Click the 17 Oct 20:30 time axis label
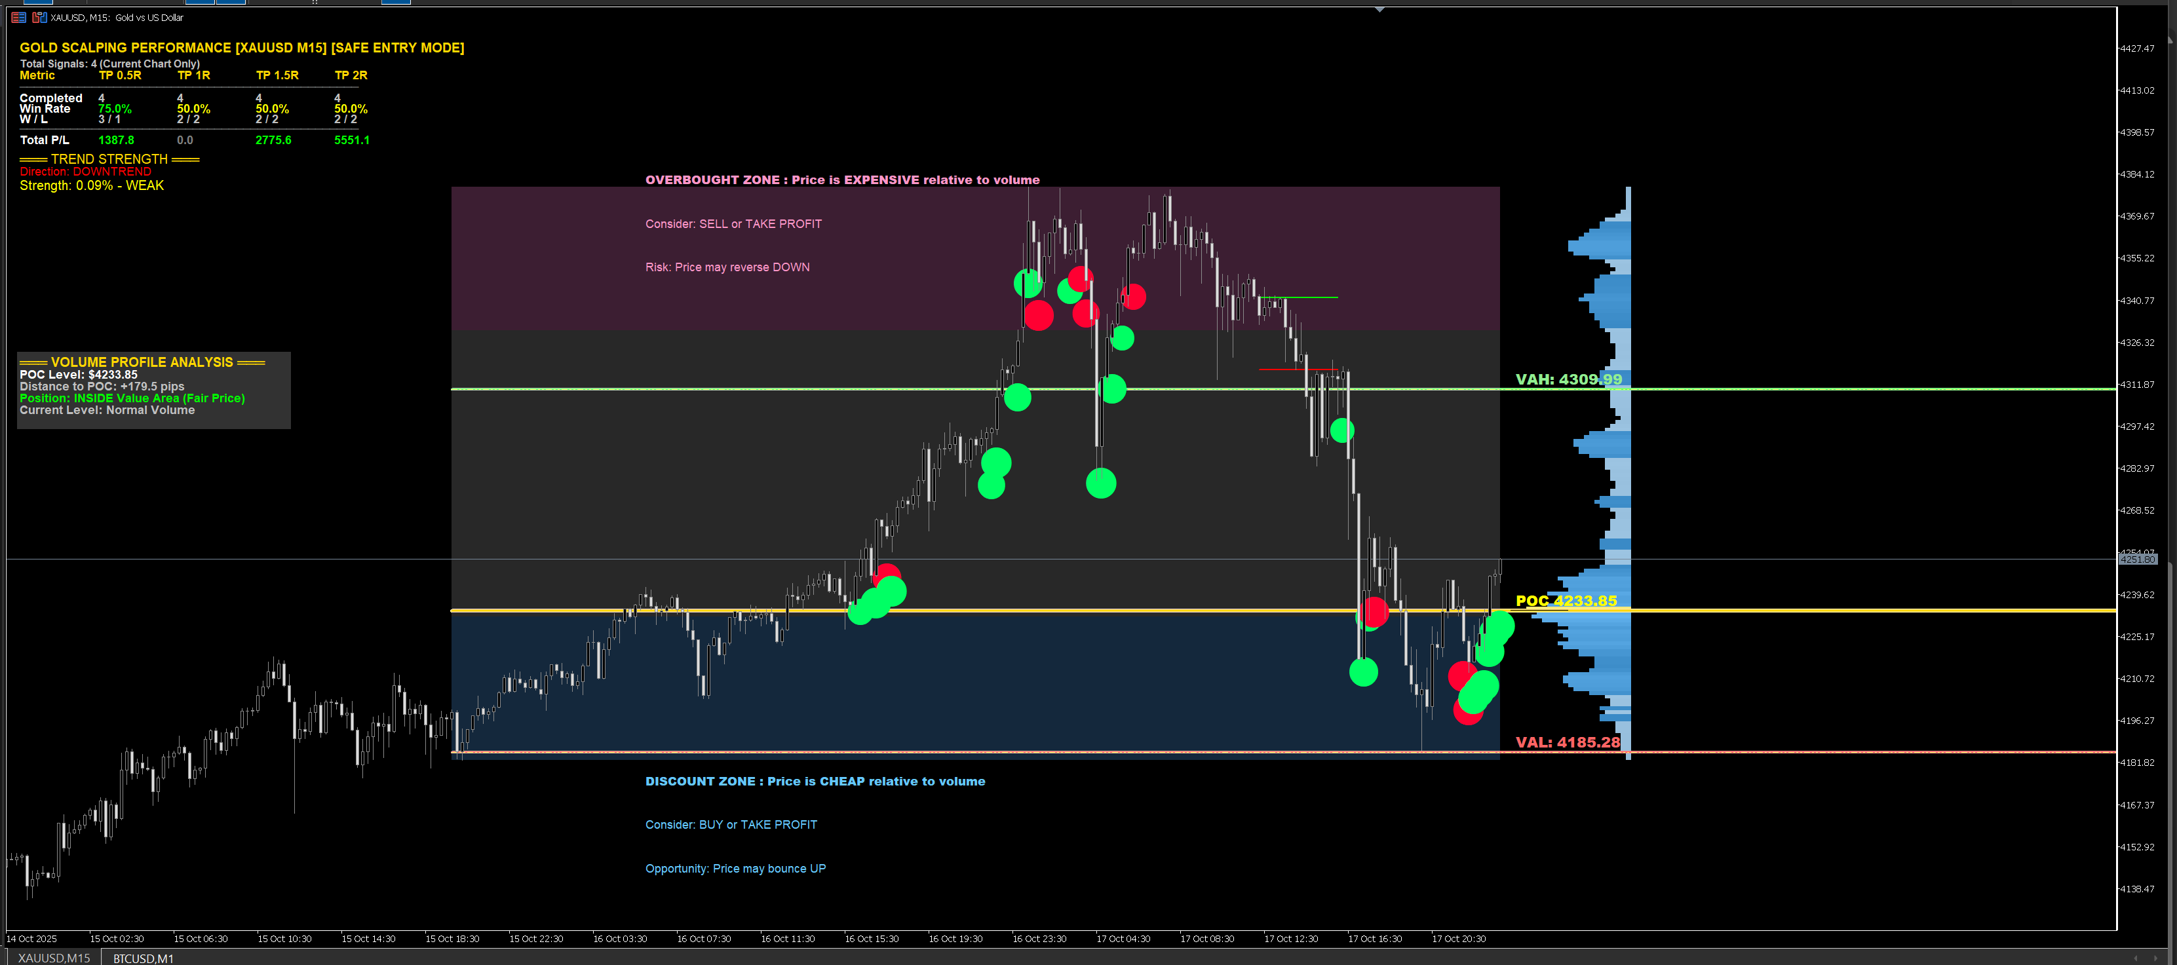The image size is (2177, 965). (1458, 938)
